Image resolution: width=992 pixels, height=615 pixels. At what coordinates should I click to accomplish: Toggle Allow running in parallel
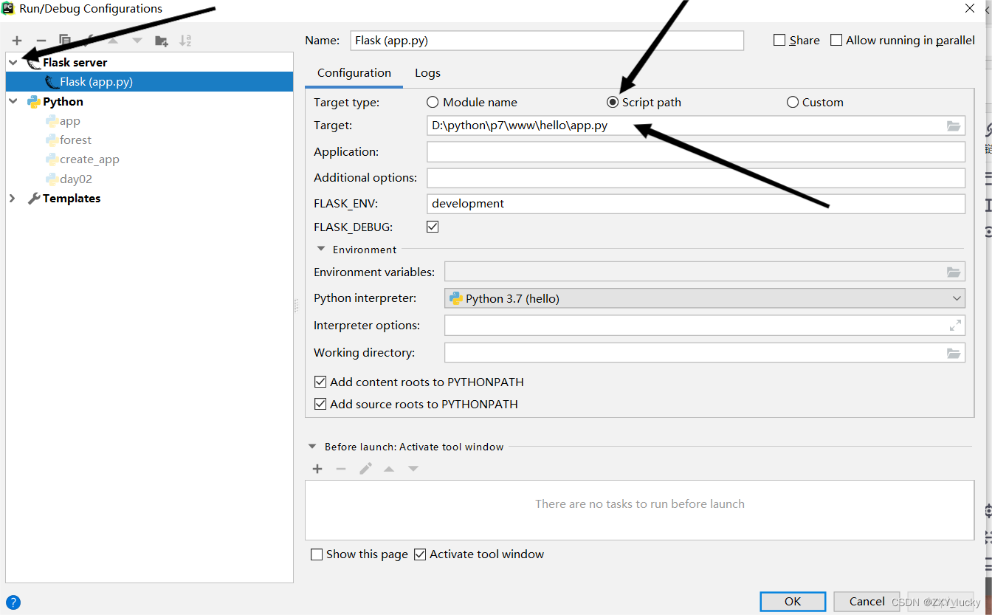tap(836, 41)
